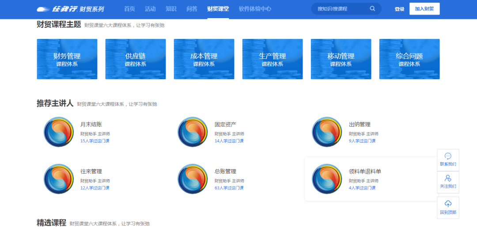
Task: Select the 固定资产 course avatar icon
Action: coord(193,132)
